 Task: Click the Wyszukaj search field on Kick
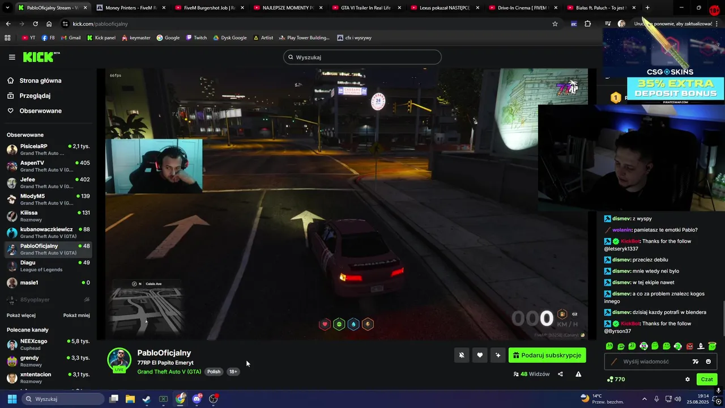pos(362,57)
